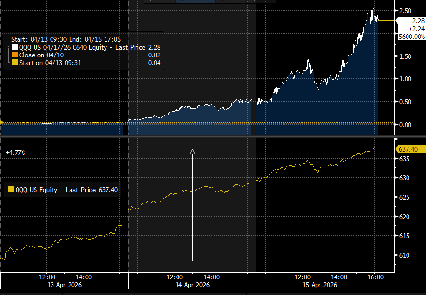Click the Track crosshair icon
The image size is (426, 295).
(x=151, y=1)
